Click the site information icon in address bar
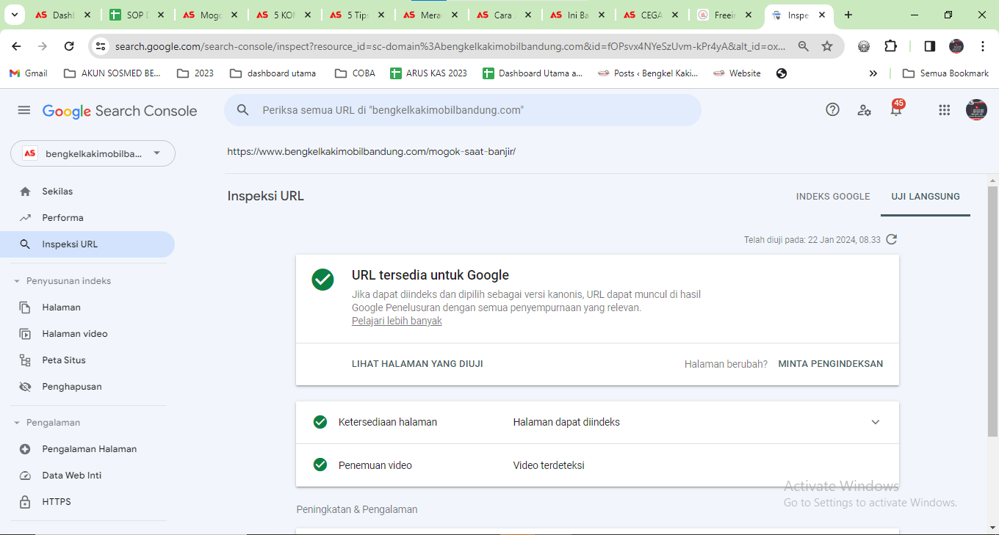Viewport: 999px width, 535px height. tap(101, 46)
